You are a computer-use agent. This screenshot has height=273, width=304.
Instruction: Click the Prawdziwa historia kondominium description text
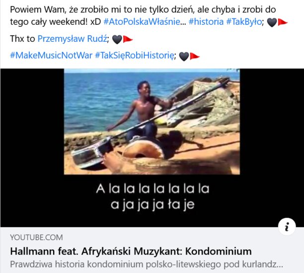point(147,264)
